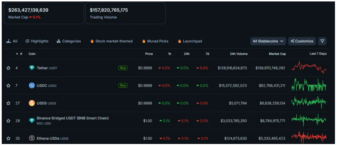
Task: Click the Tether 7-day sparkline chart
Action: point(309,68)
